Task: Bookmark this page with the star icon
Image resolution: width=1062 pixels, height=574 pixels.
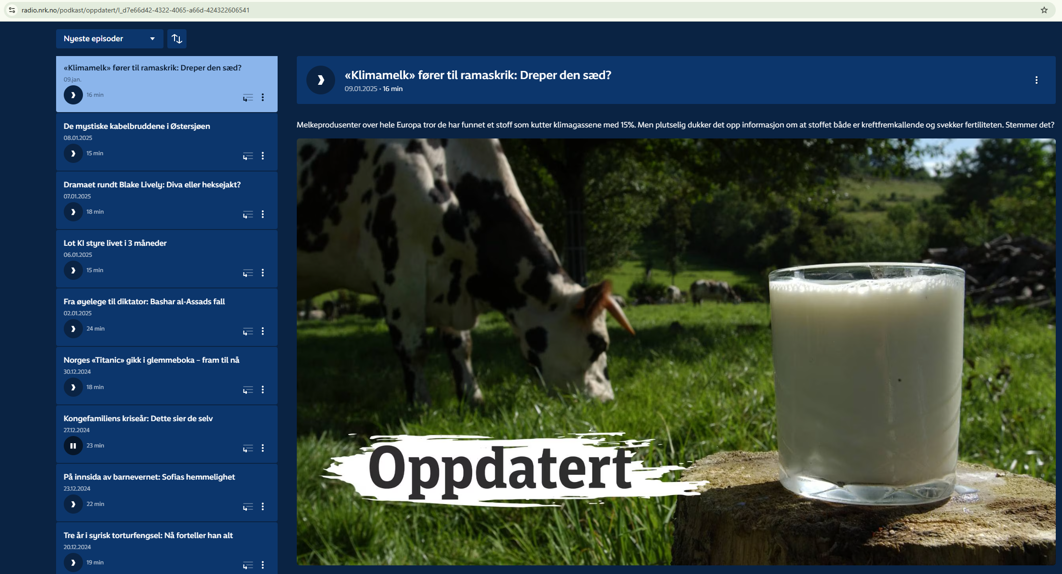Action: tap(1044, 10)
